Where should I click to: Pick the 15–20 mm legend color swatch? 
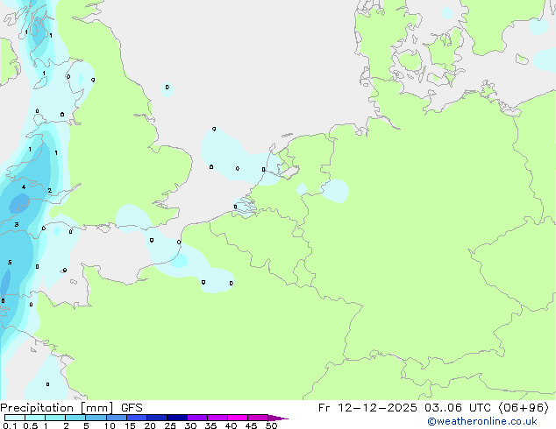click(x=137, y=418)
